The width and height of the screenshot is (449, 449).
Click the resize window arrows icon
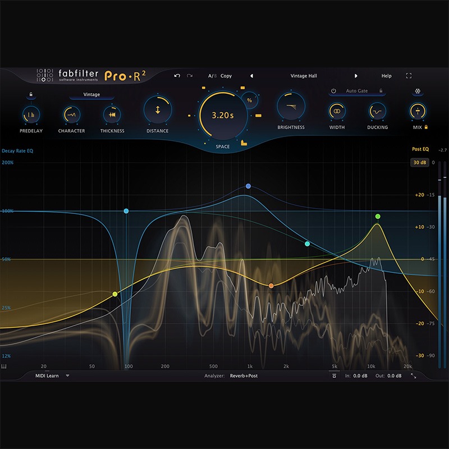coord(414,375)
